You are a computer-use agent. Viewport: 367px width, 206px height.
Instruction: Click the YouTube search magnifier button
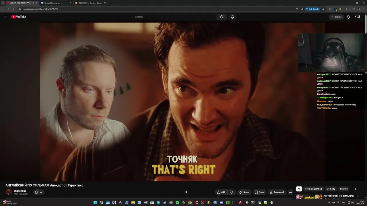tap(222, 17)
